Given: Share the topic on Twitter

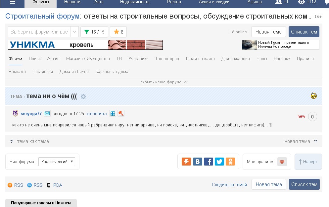Looking at the screenshot, I should point(219,162).
